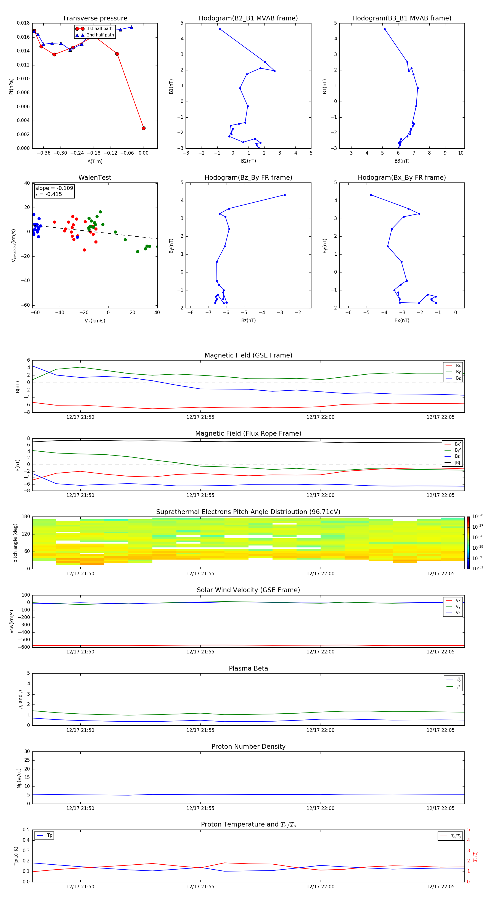Click 'Magnetic Field (Flux Rope Frame)' title
This screenshot has width=497, height=911.
click(248, 434)
